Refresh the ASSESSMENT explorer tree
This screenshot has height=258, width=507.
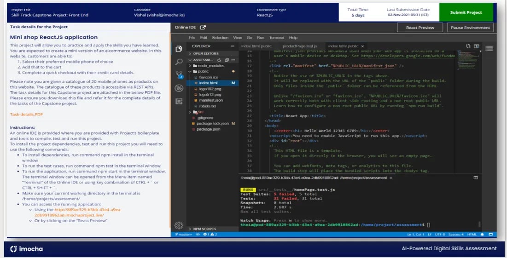[x=219, y=60]
